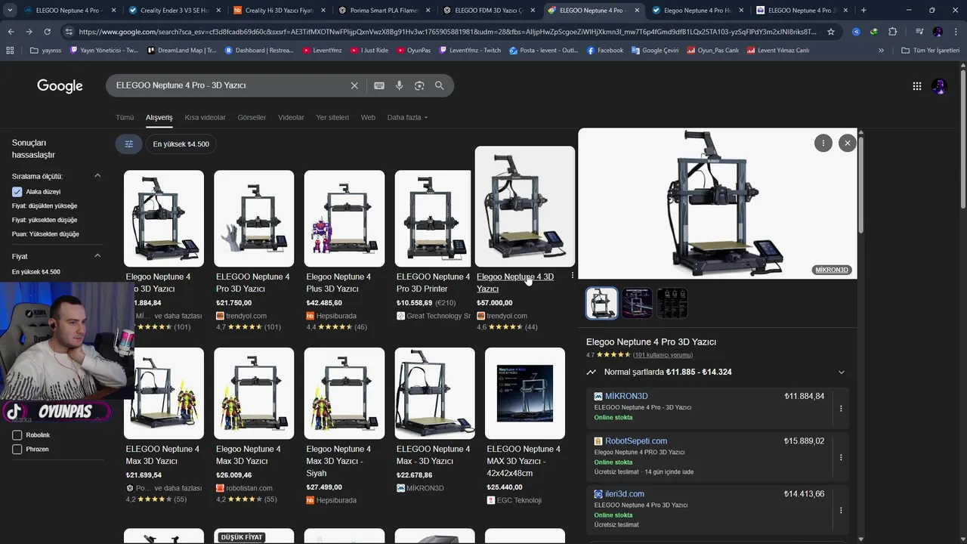Open the 101 kullanıcı yorumu reviews link
Viewport: 967px width, 544px height.
click(x=663, y=355)
